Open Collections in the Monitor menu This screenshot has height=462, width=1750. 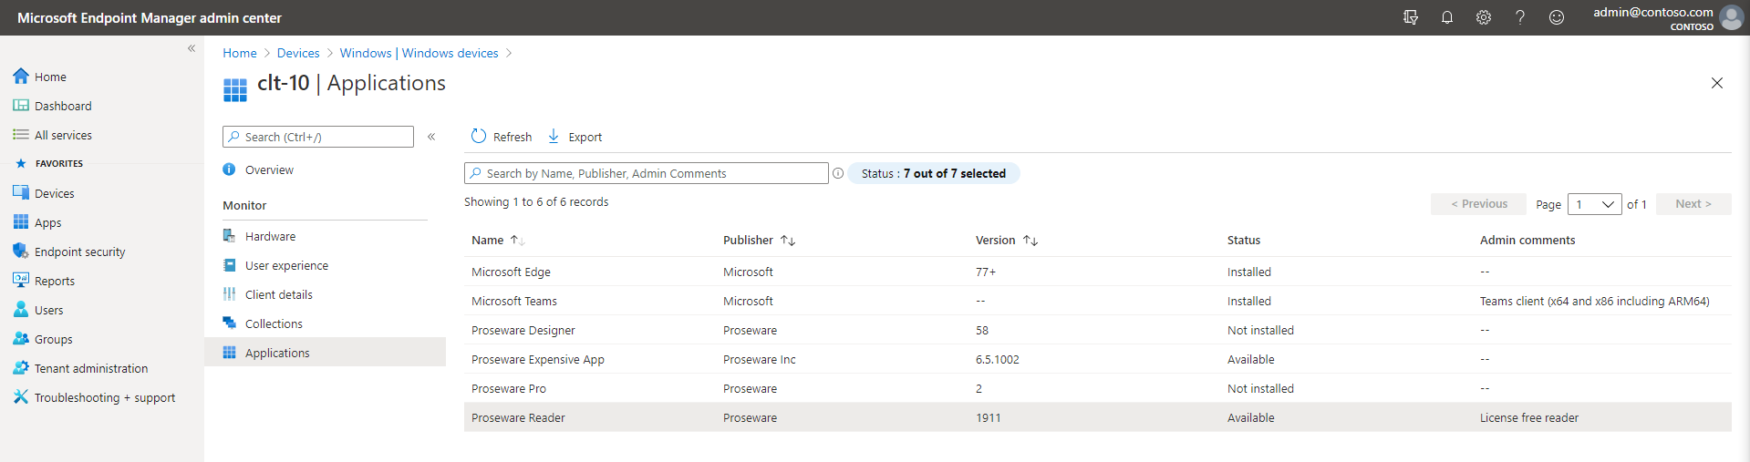[x=274, y=323]
